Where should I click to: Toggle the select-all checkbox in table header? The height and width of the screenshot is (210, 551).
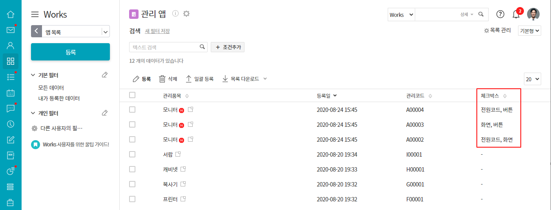coord(132,95)
